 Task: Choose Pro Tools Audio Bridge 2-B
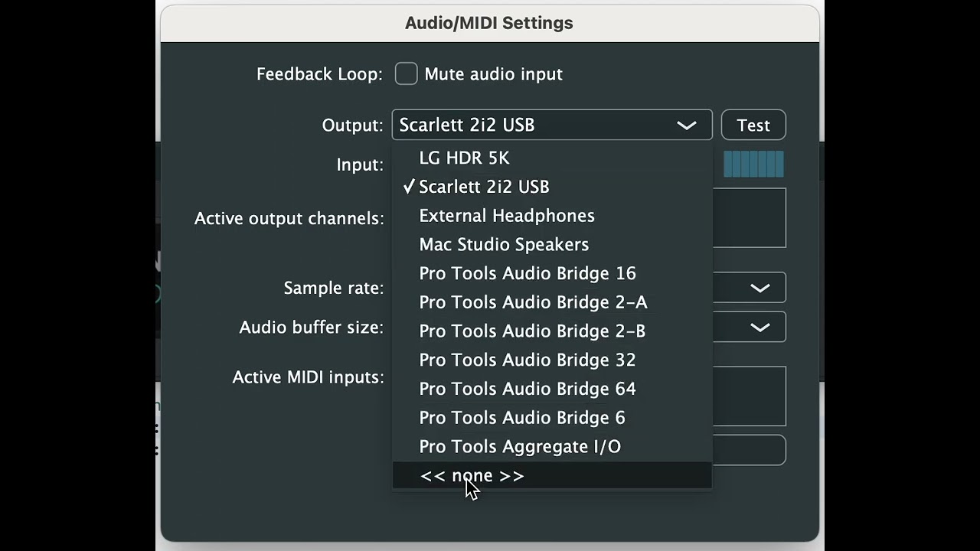click(532, 331)
